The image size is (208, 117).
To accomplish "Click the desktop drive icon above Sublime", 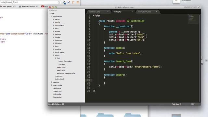I will (x=176, y=2).
